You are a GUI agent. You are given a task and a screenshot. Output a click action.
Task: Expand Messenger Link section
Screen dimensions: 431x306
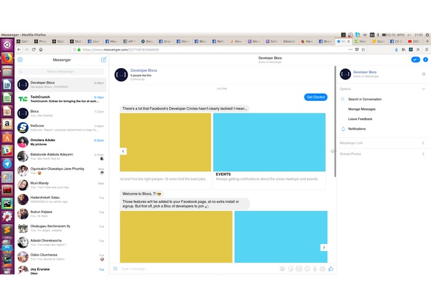[x=424, y=143]
